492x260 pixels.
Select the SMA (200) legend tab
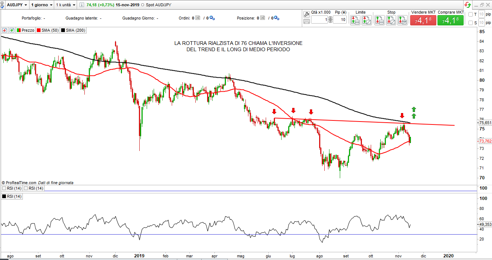pos(73,30)
